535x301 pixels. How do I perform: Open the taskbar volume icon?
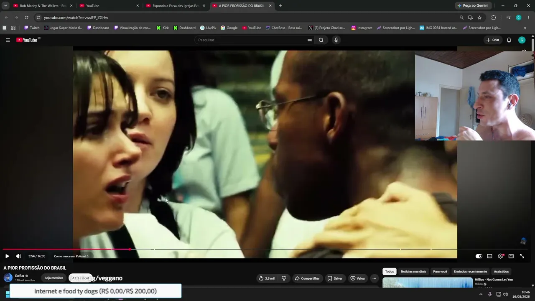[x=505, y=294]
